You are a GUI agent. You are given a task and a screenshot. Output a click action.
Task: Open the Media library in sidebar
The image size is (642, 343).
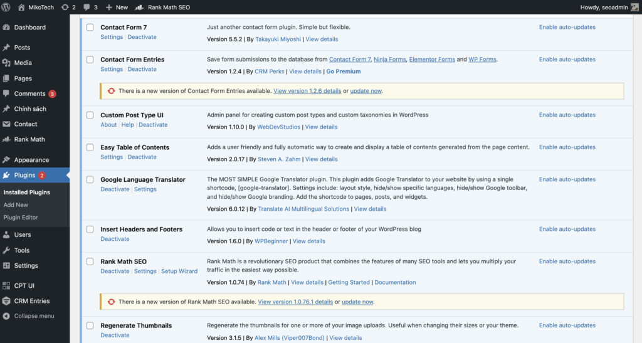[x=23, y=63]
